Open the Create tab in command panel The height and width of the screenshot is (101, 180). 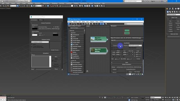167,9
